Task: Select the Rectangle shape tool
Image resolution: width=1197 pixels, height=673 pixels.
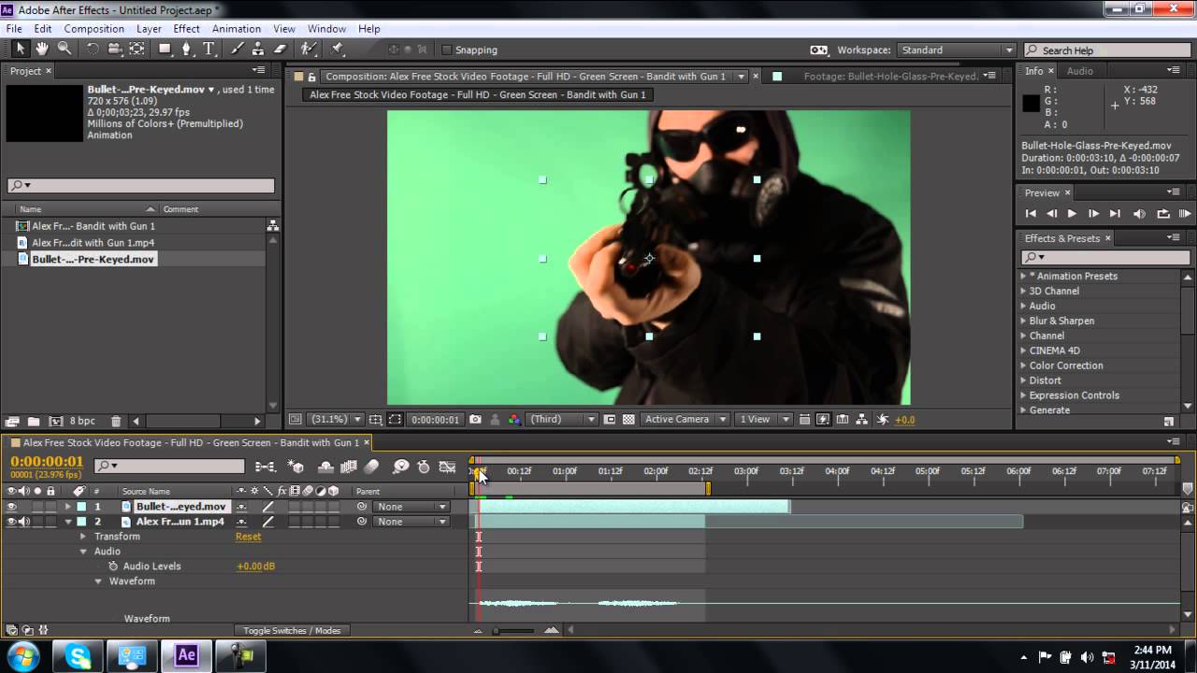Action: tap(166, 49)
